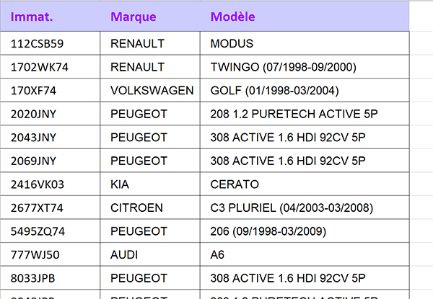
Task: Select cell with plate 1702WK74
Action: click(50, 67)
